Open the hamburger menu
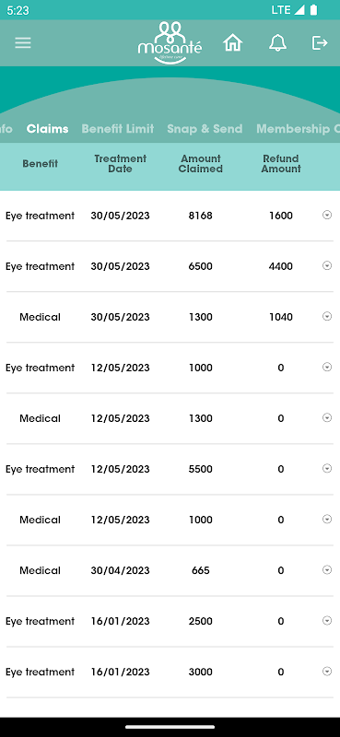 (22, 43)
